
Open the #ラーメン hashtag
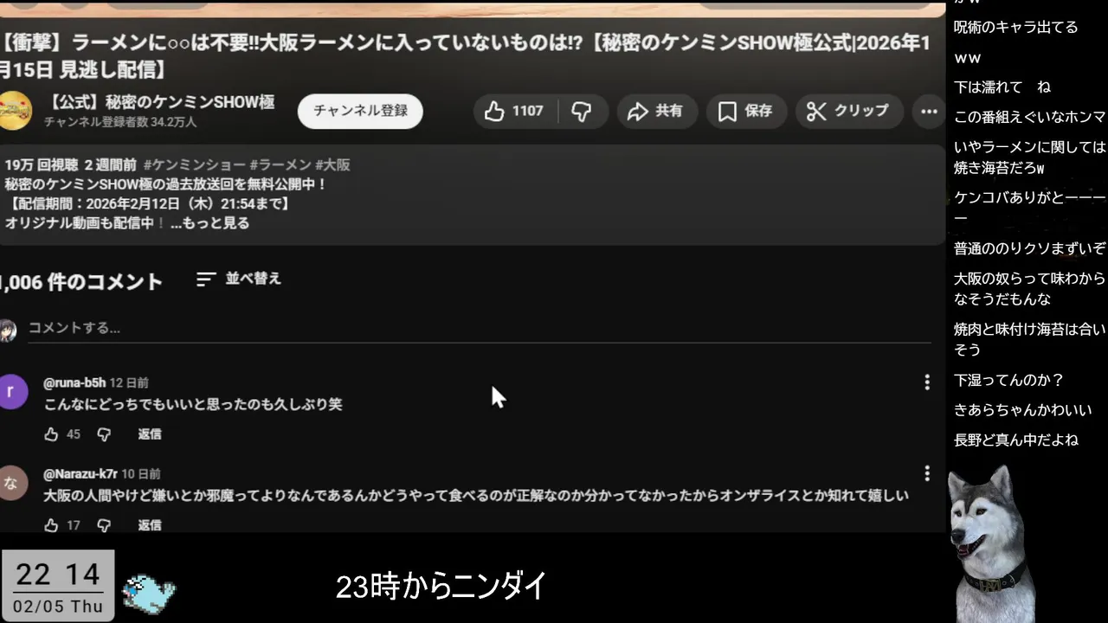click(280, 164)
